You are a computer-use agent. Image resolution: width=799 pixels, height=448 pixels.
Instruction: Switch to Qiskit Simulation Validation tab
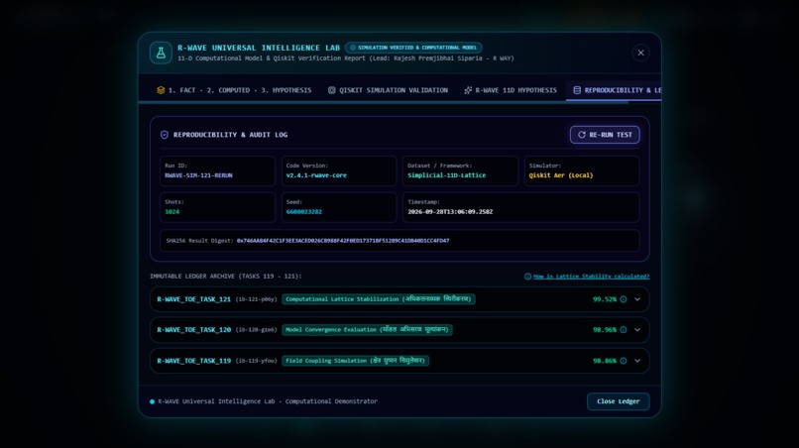pyautogui.click(x=388, y=90)
